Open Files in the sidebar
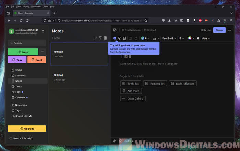Viewport: 240px width, 151px height. pos(18,92)
